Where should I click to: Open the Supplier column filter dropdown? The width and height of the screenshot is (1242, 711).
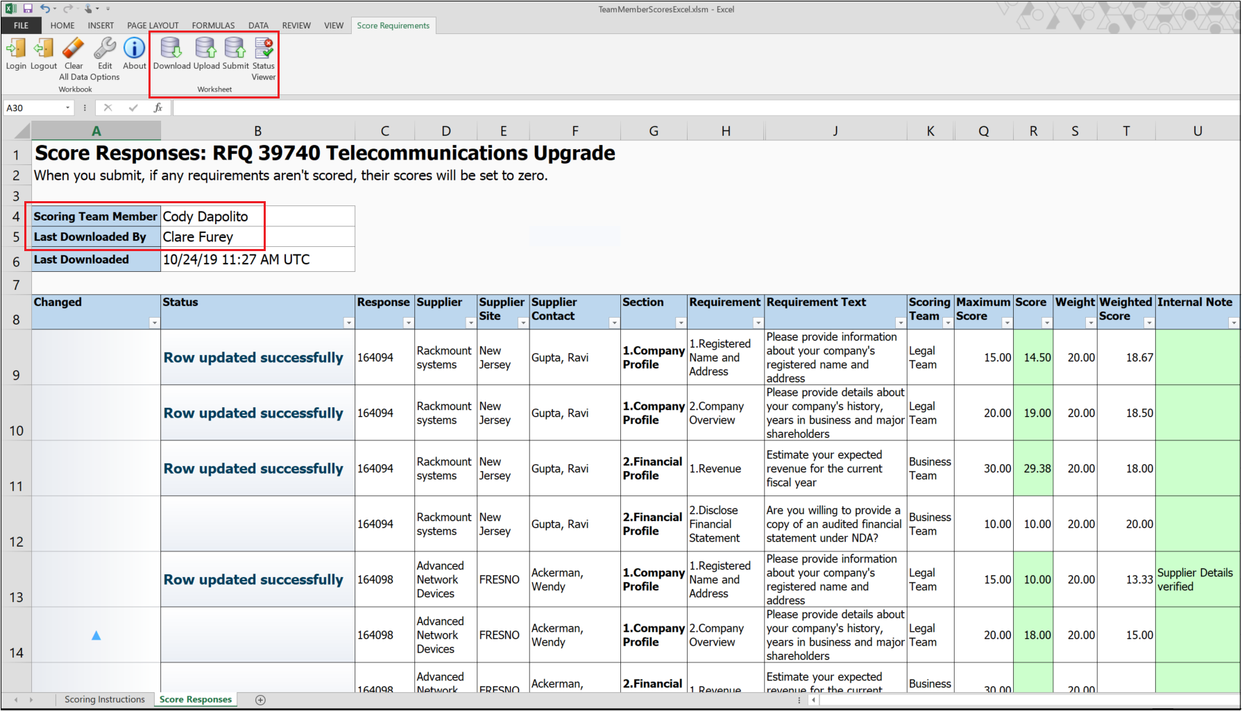point(470,323)
